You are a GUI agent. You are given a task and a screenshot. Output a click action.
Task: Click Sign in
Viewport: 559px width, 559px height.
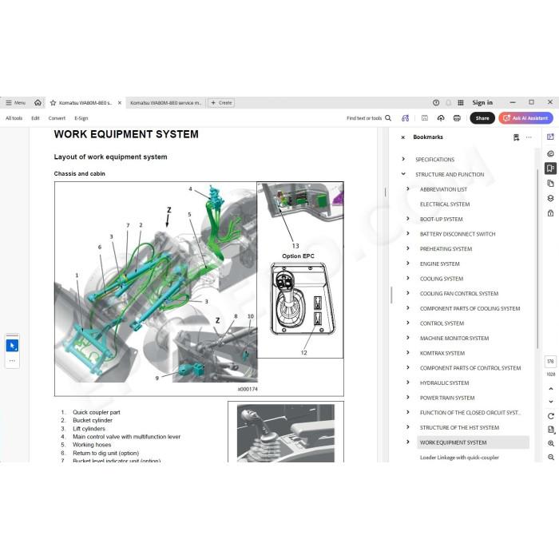click(x=482, y=103)
